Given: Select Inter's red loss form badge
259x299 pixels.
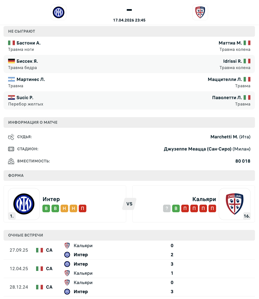Looking at the screenshot, I should [x=83, y=208].
